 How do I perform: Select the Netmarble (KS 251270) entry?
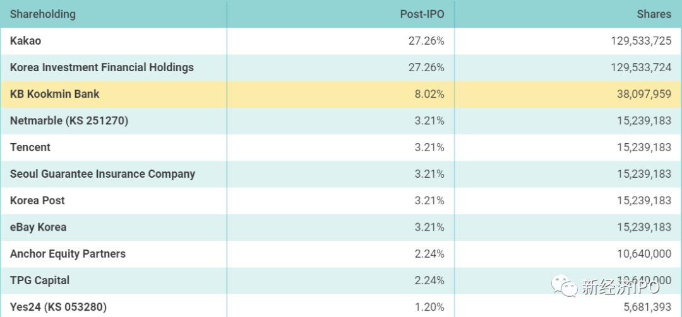pyautogui.click(x=69, y=120)
